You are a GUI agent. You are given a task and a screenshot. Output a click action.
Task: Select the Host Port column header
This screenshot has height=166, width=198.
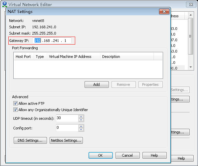pyautogui.click(x=24, y=57)
